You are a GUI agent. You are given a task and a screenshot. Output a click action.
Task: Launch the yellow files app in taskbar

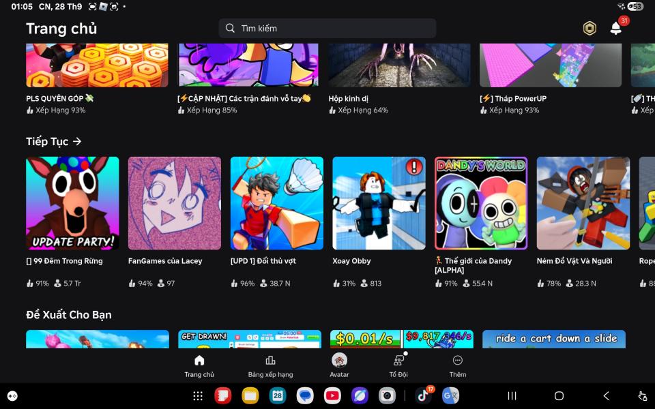coord(250,395)
